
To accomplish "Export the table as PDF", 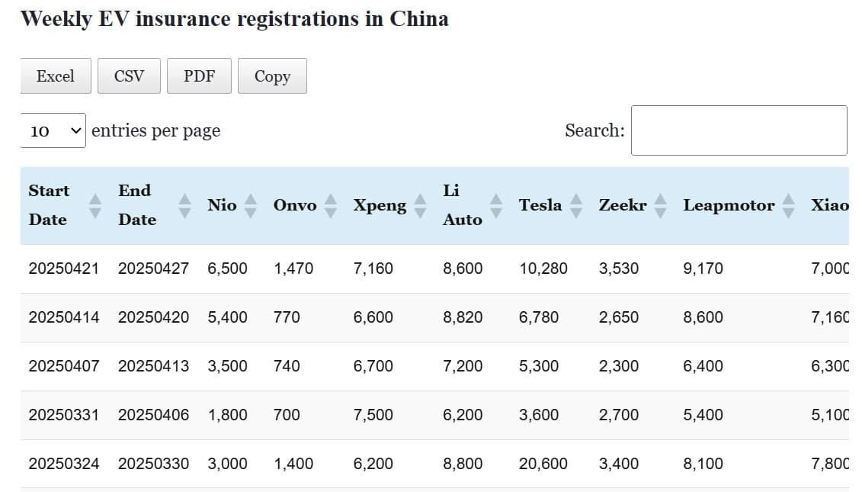I will [x=199, y=76].
